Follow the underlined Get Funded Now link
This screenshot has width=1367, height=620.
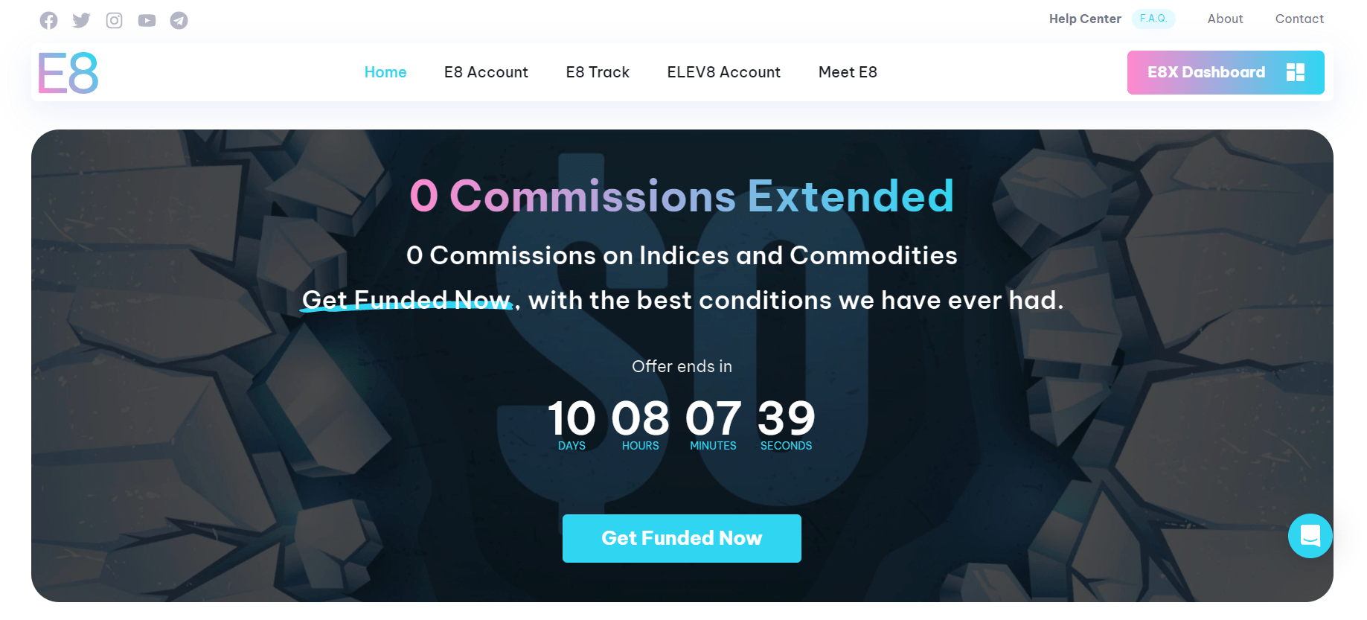(x=407, y=300)
